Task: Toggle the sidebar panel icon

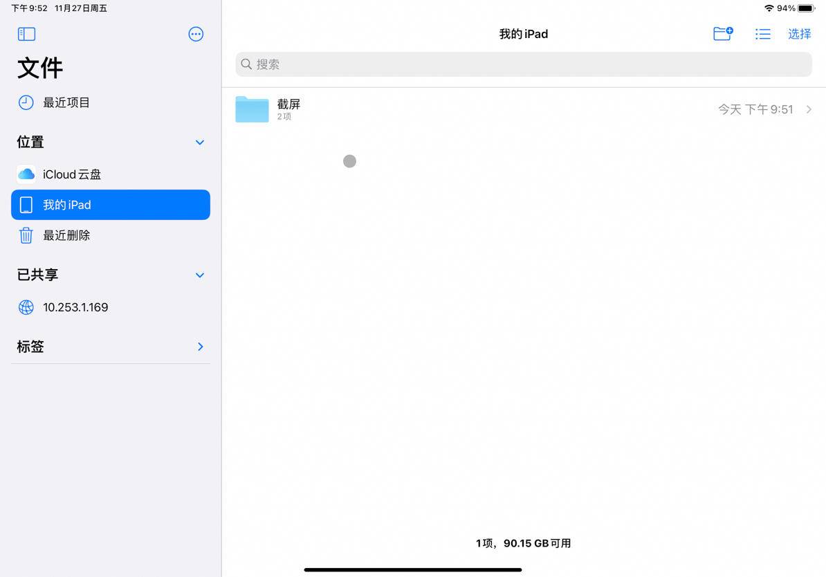Action: click(26, 35)
